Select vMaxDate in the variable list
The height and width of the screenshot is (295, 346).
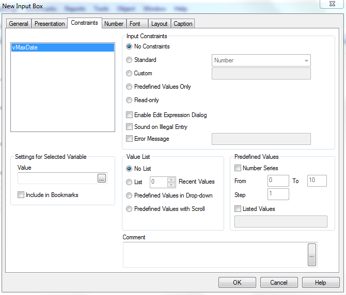62,47
